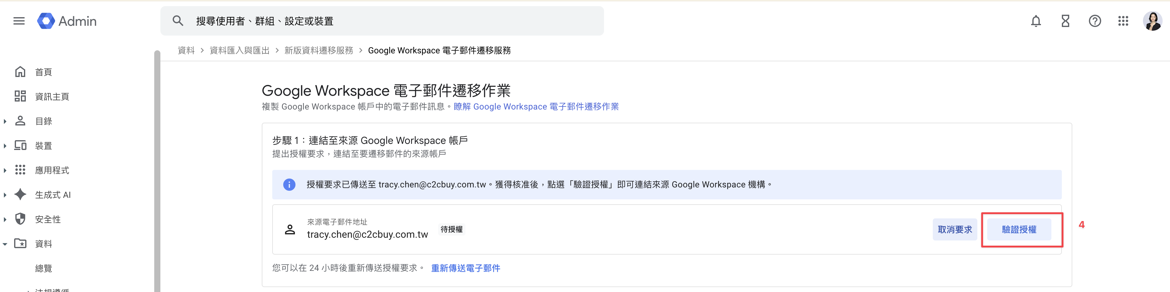The image size is (1170, 292).
Task: Select 總覽 under 資料
Action: 44,268
